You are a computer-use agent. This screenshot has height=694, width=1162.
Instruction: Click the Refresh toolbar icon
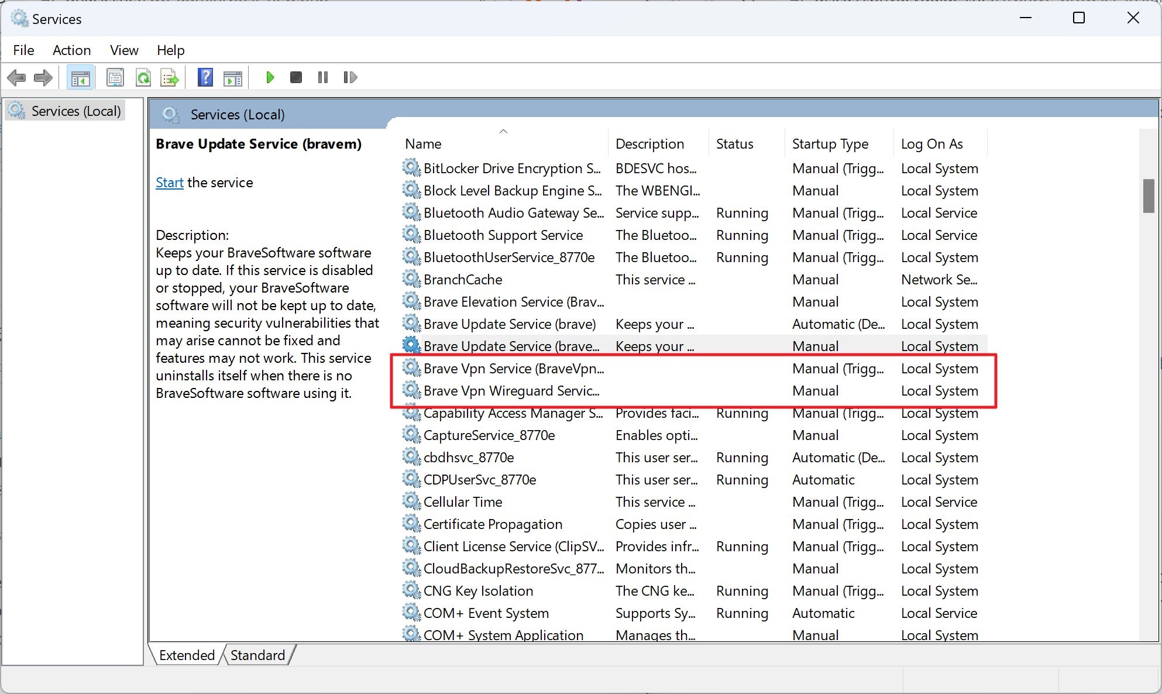pos(143,77)
